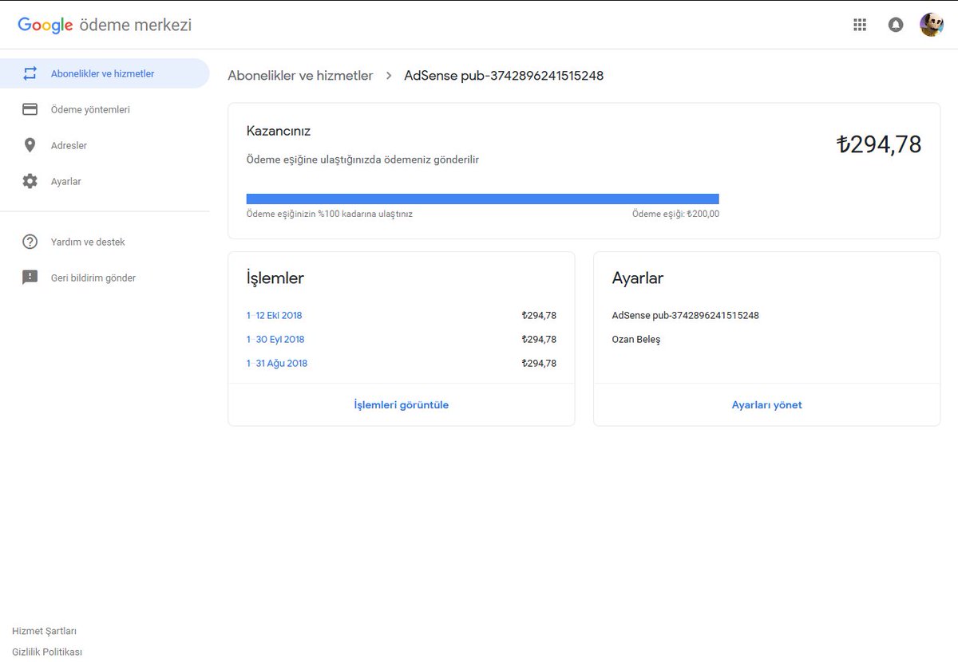Click the Ödeme eşiğine ulaştığınızda description text
The image size is (958, 662).
pos(363,160)
